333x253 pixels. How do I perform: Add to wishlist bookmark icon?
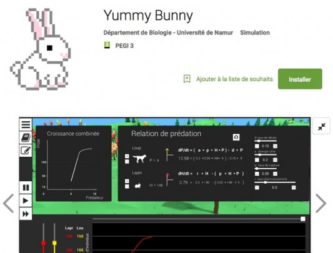point(187,79)
